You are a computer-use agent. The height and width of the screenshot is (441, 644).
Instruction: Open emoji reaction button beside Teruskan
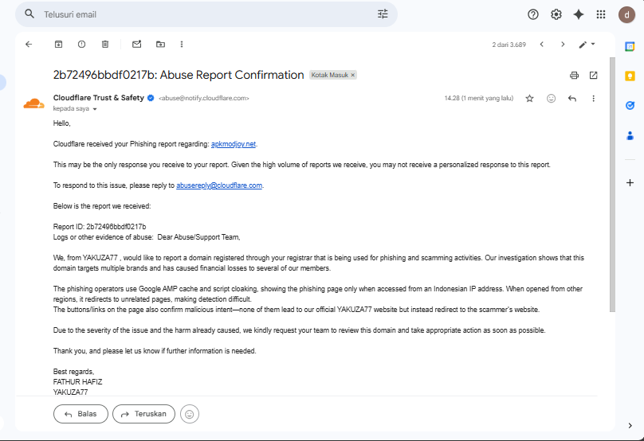[190, 415]
